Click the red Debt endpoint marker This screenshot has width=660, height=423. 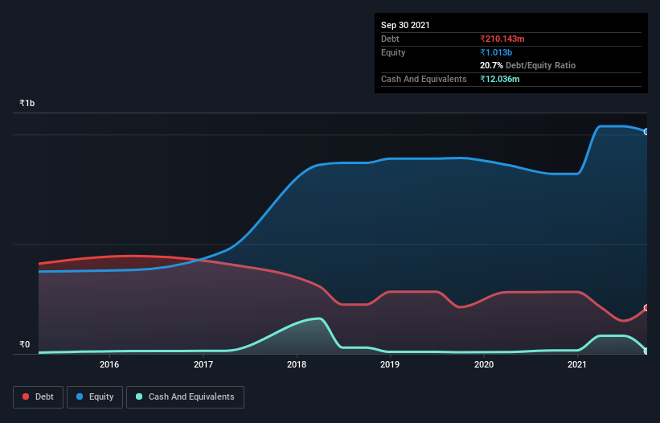[x=646, y=308]
